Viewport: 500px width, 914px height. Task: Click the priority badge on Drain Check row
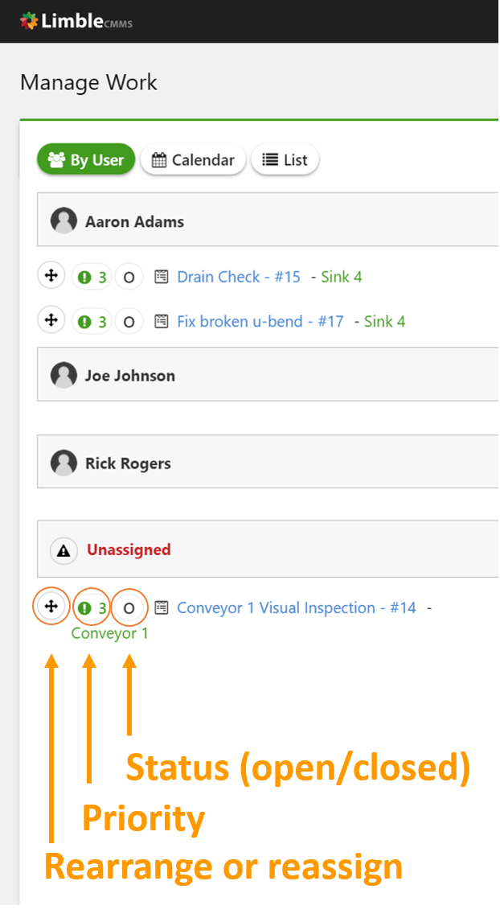point(92,277)
